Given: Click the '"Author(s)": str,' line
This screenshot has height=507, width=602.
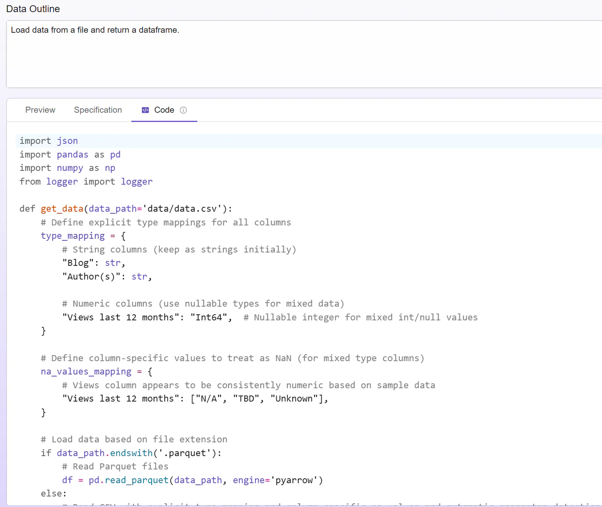Looking at the screenshot, I should (107, 277).
